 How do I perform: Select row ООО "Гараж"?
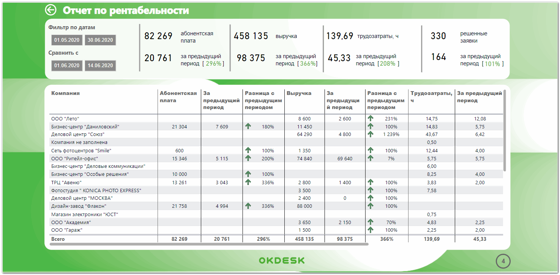pos(276,230)
